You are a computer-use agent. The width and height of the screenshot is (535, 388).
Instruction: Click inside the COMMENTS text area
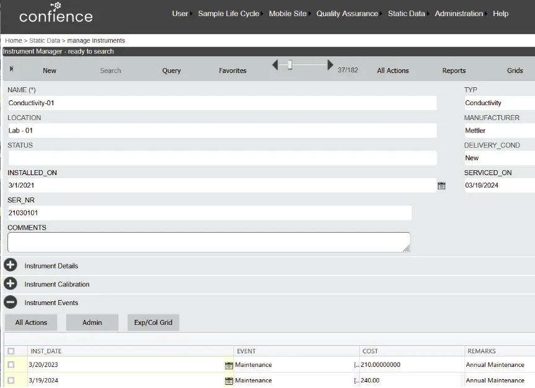point(208,241)
